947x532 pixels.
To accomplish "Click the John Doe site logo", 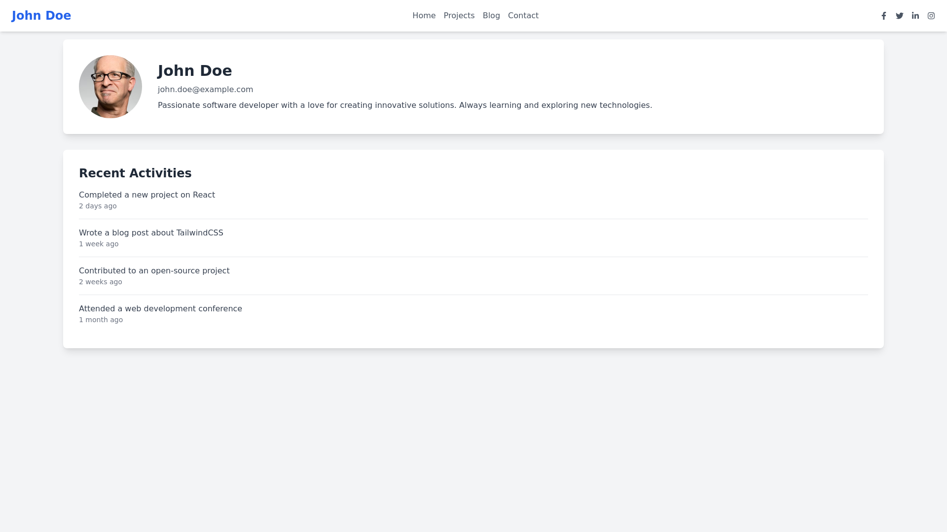I will click(41, 15).
